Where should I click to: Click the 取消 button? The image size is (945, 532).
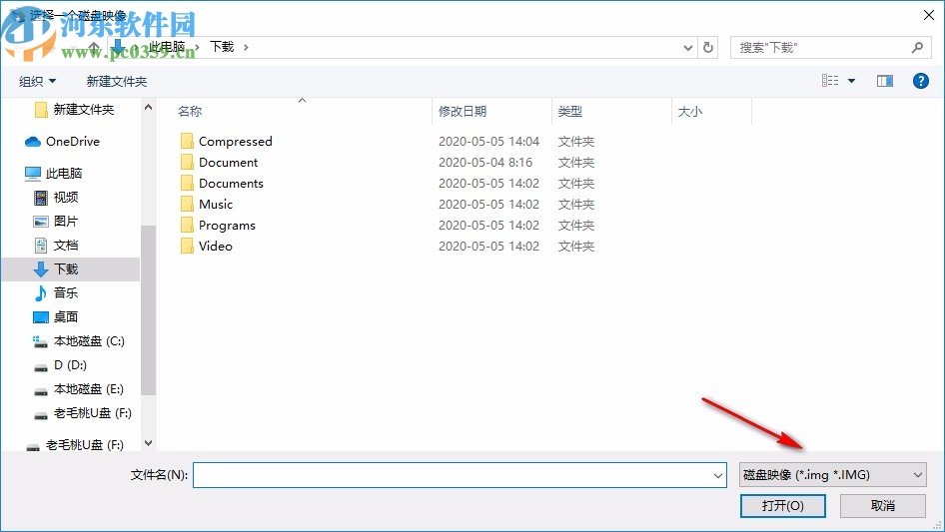(x=883, y=505)
